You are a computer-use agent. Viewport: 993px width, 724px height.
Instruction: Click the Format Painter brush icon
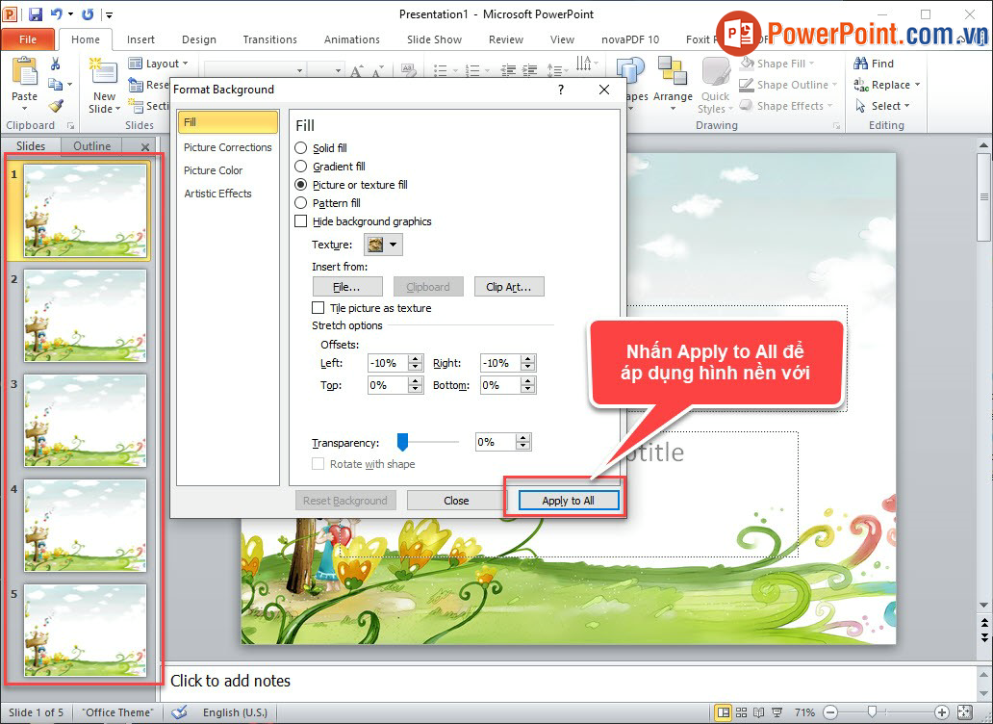[x=56, y=106]
